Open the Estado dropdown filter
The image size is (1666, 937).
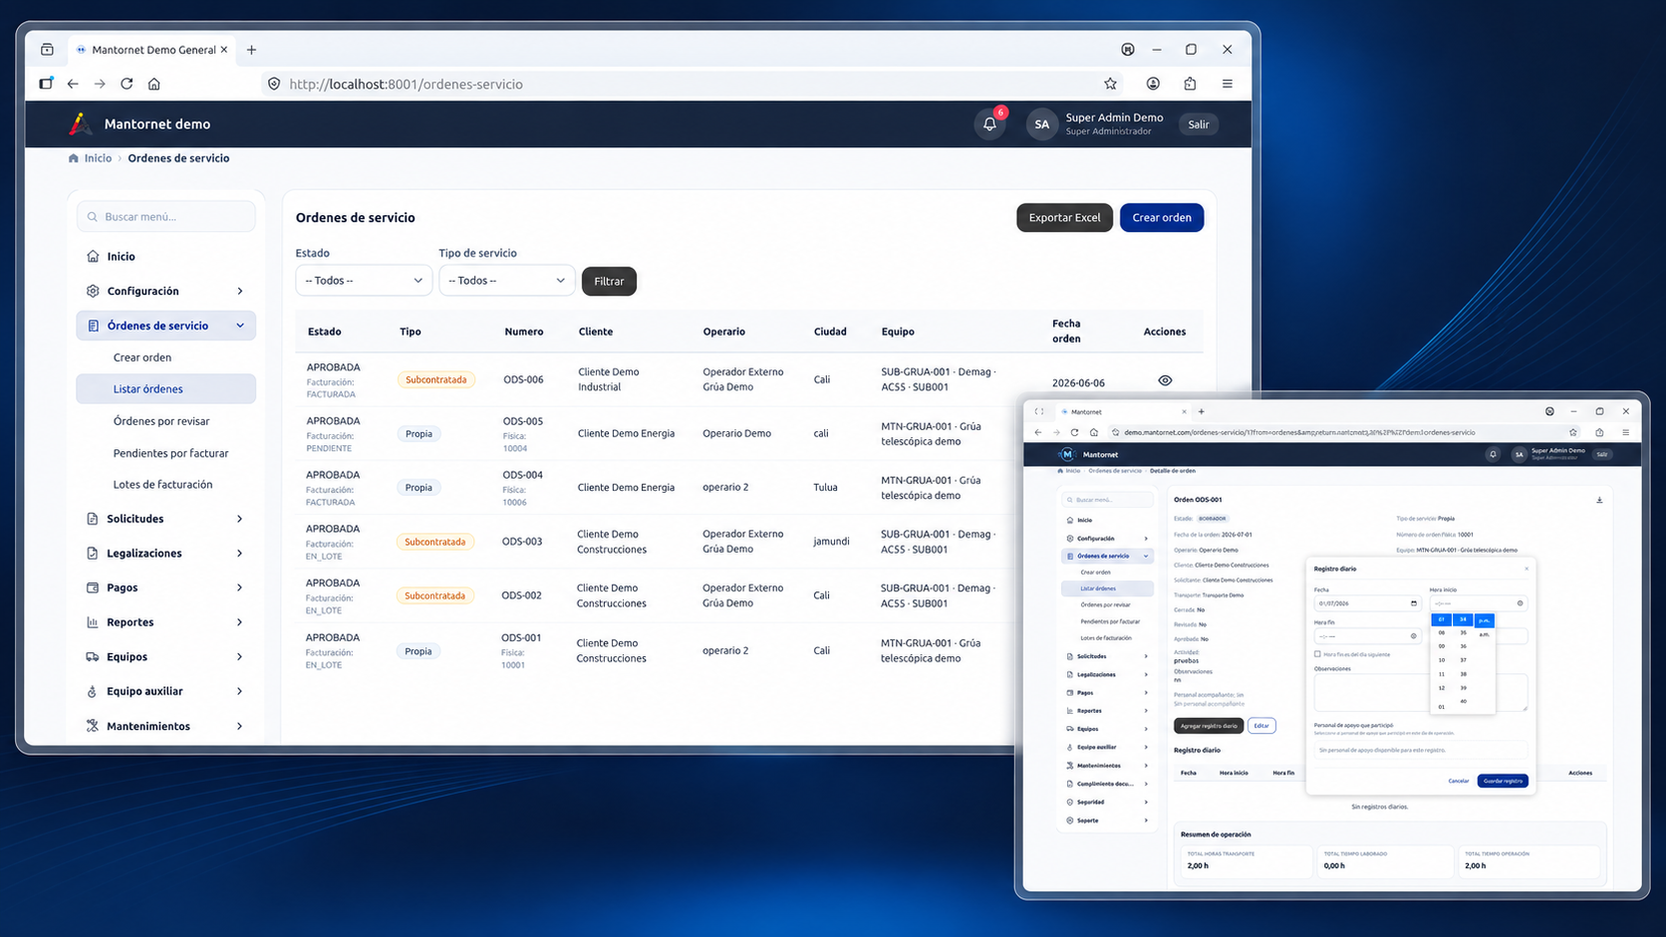click(x=364, y=281)
